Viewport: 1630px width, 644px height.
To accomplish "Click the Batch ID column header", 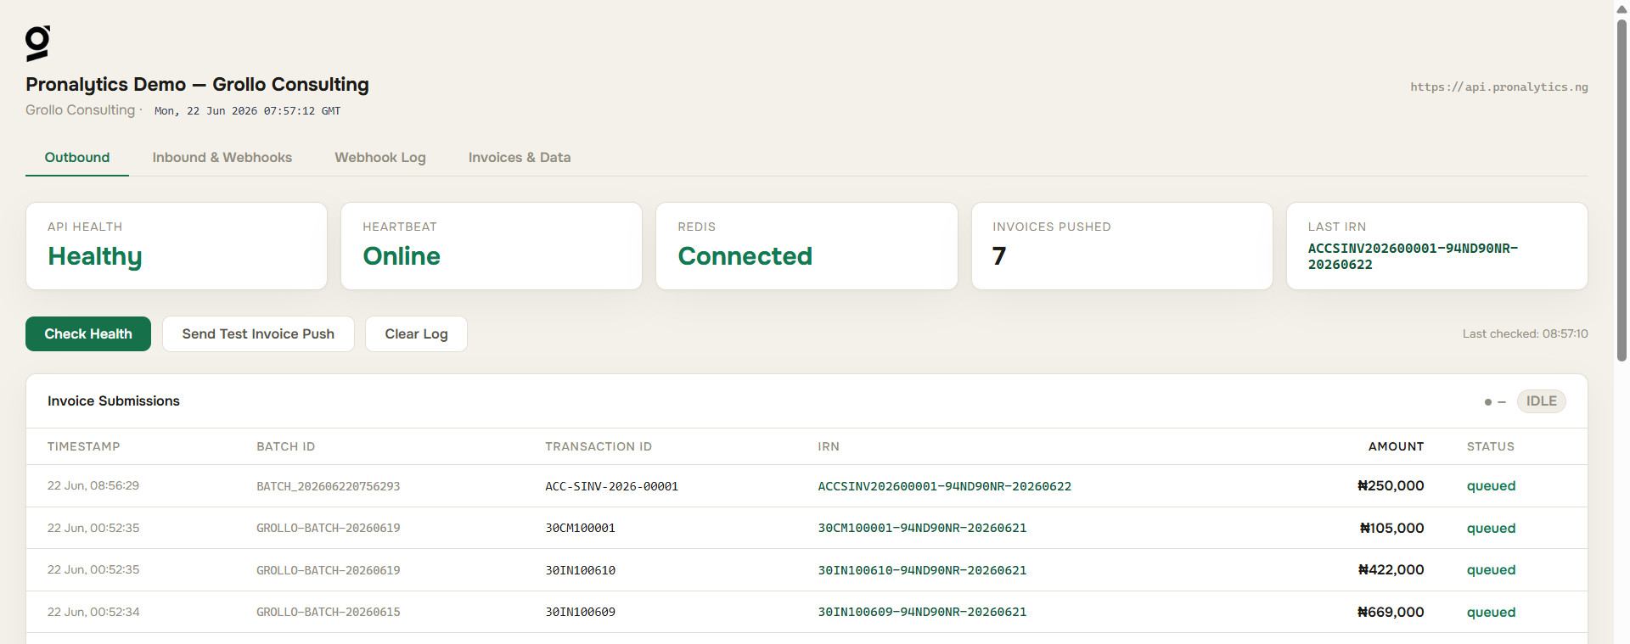I will (x=286, y=446).
